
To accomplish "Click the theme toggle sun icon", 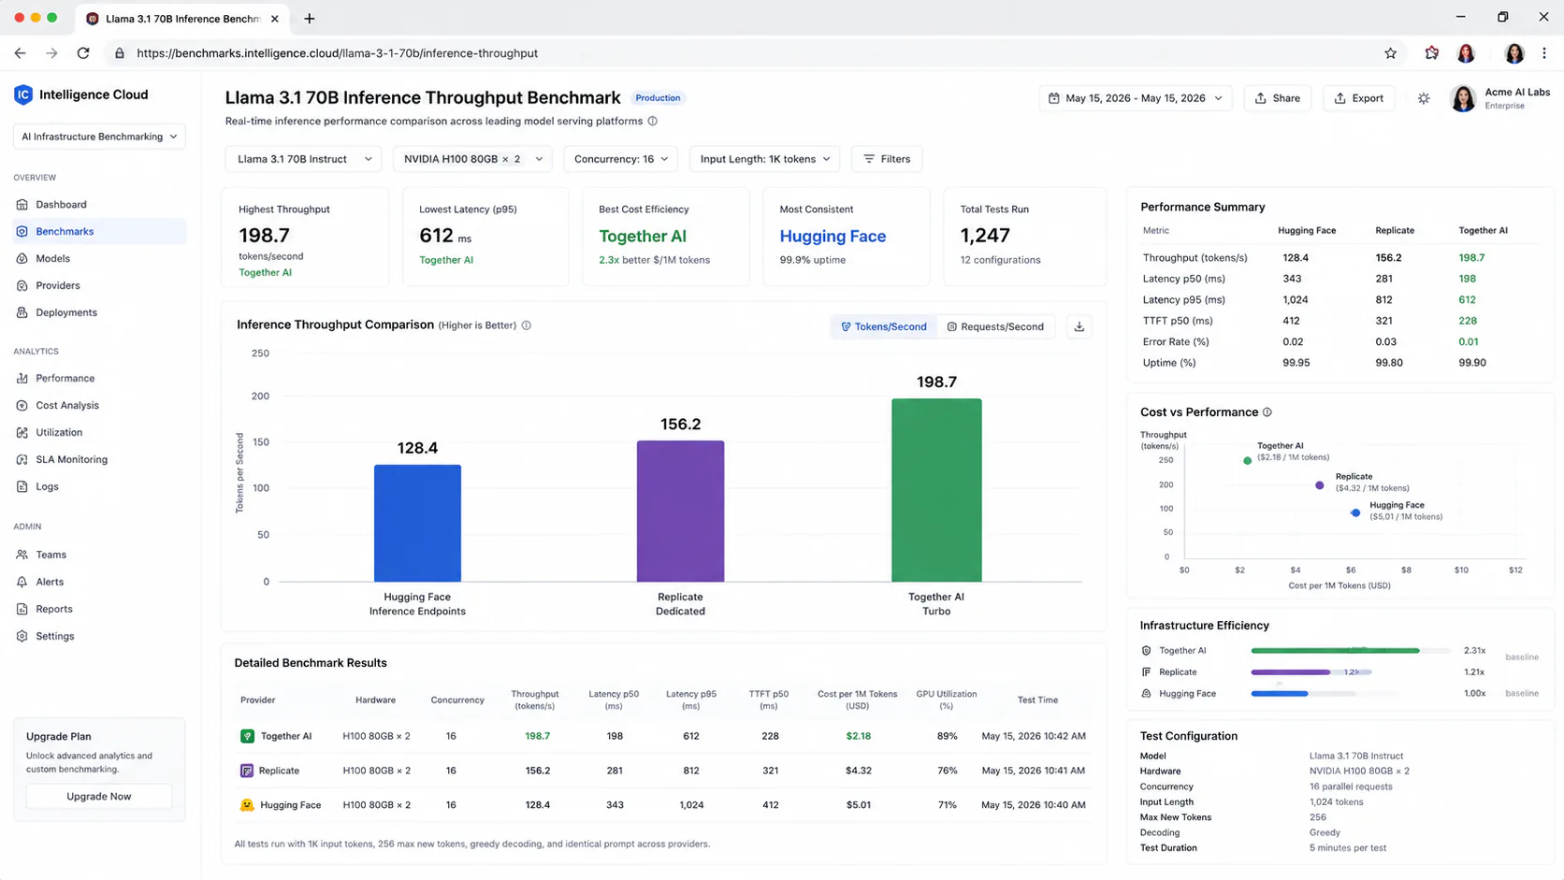I will pos(1424,98).
